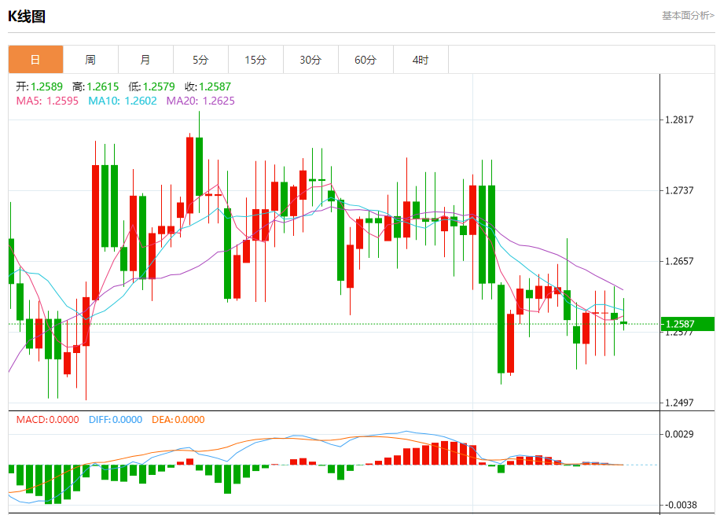Select the 日 daily chart tab
The width and height of the screenshot is (720, 515).
point(36,60)
